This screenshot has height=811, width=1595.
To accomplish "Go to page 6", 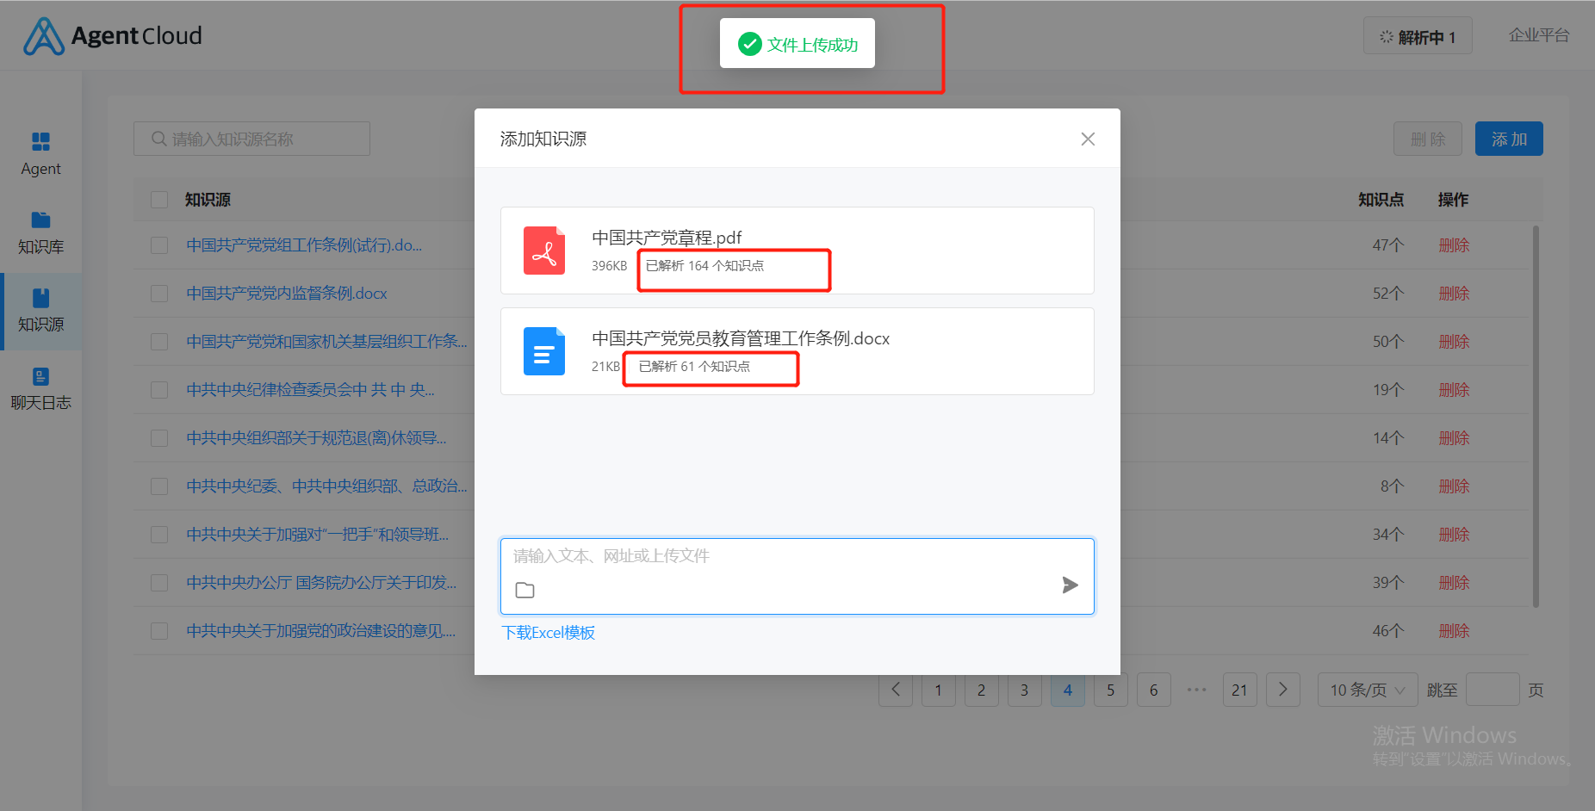I will tap(1154, 690).
